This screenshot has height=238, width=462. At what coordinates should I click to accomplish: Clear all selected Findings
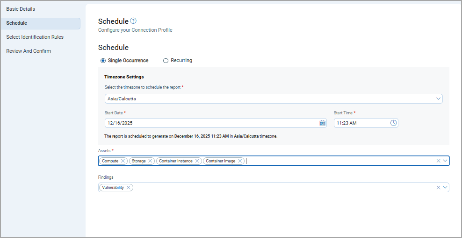coord(438,188)
